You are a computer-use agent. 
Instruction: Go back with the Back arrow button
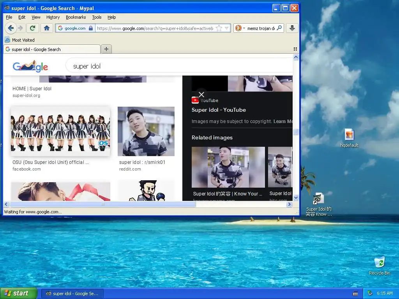[x=11, y=28]
